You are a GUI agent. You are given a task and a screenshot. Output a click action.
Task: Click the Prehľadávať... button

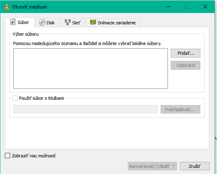coord(180,110)
